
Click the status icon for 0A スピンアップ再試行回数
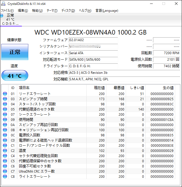coord(5,125)
